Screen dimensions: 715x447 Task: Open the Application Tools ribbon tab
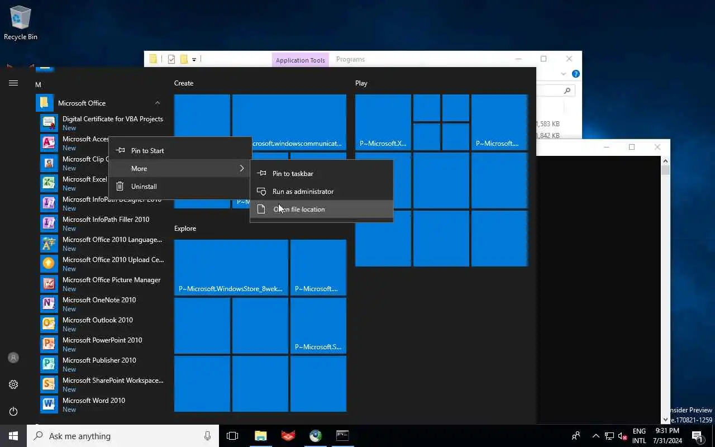301,60
